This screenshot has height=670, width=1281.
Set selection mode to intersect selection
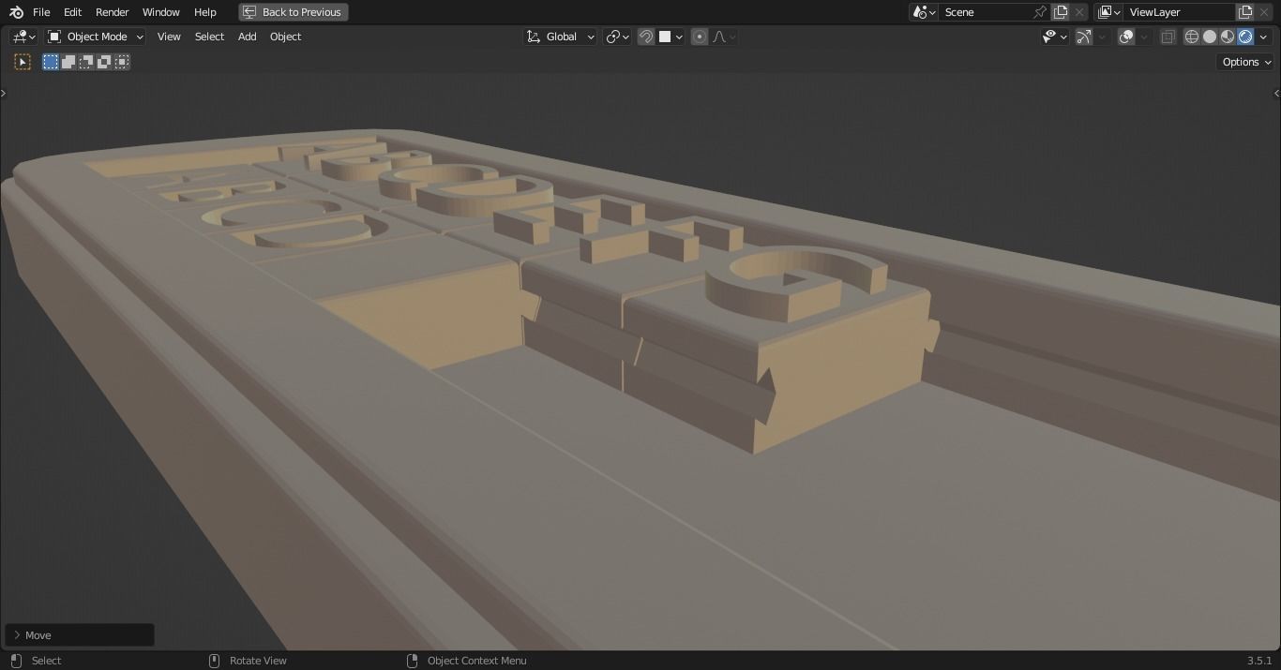pyautogui.click(x=122, y=62)
